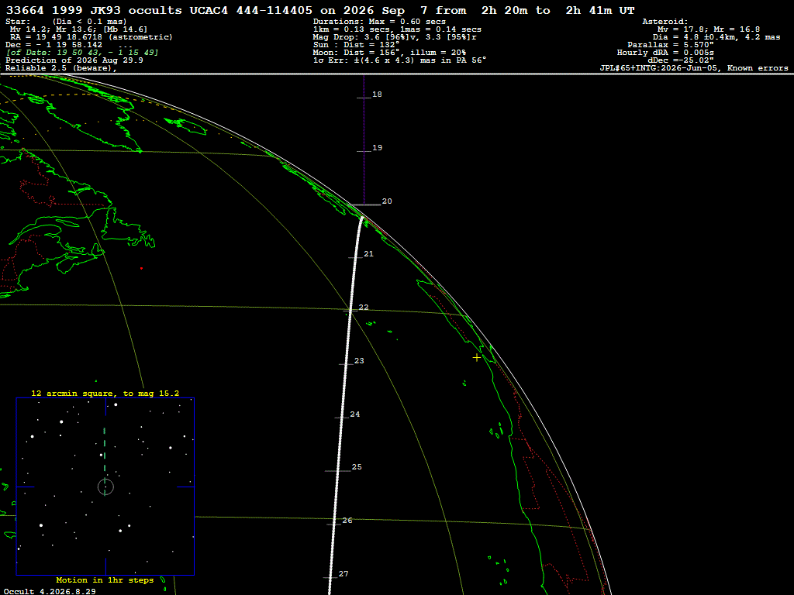Image resolution: width=794 pixels, height=595 pixels.
Task: Click the 27 tick label near the bottom
Action: [343, 574]
